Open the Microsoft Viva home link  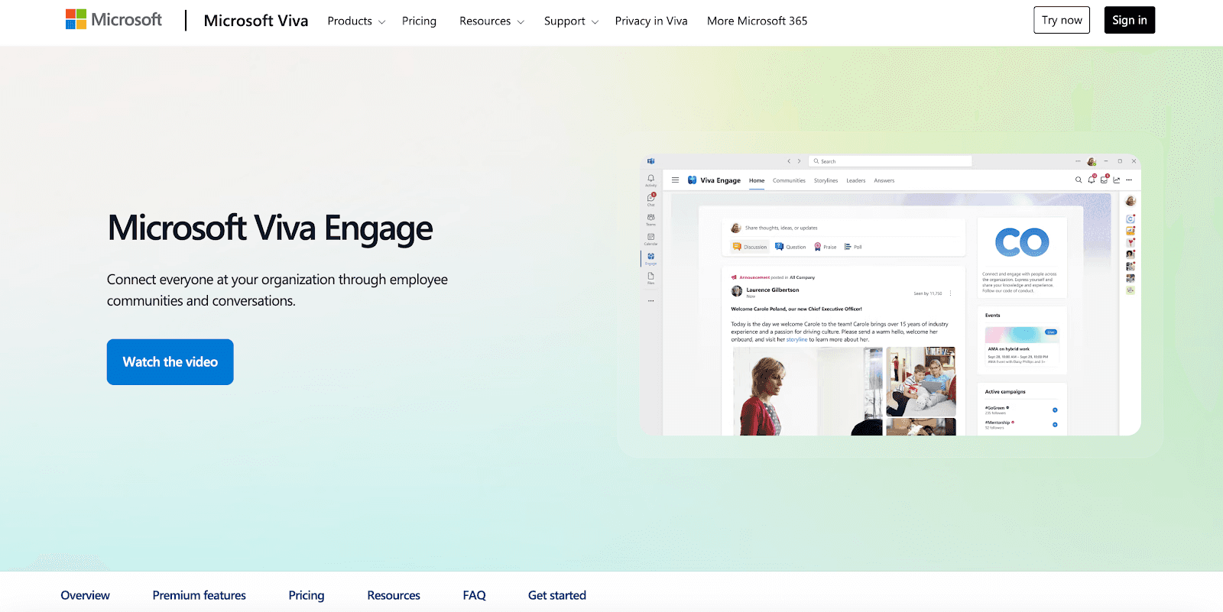pyautogui.click(x=255, y=21)
